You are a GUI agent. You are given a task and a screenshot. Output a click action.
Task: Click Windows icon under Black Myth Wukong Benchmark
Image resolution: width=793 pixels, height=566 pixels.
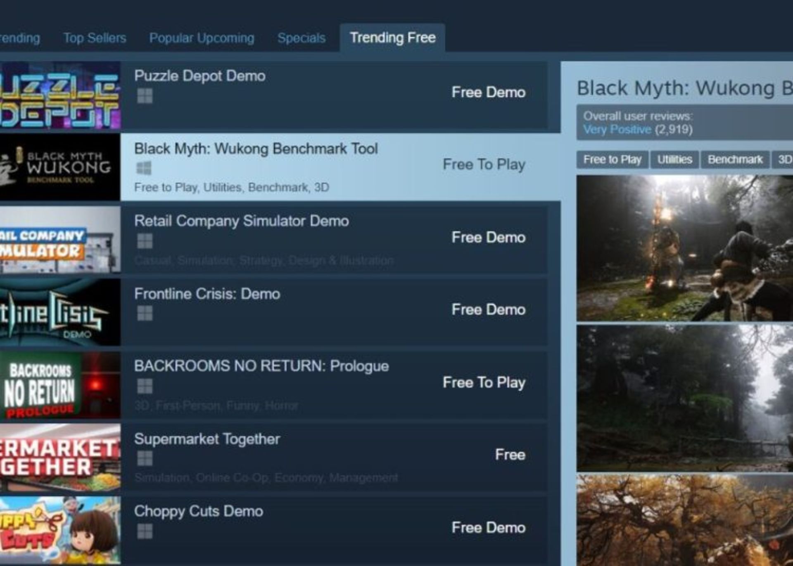pyautogui.click(x=144, y=168)
